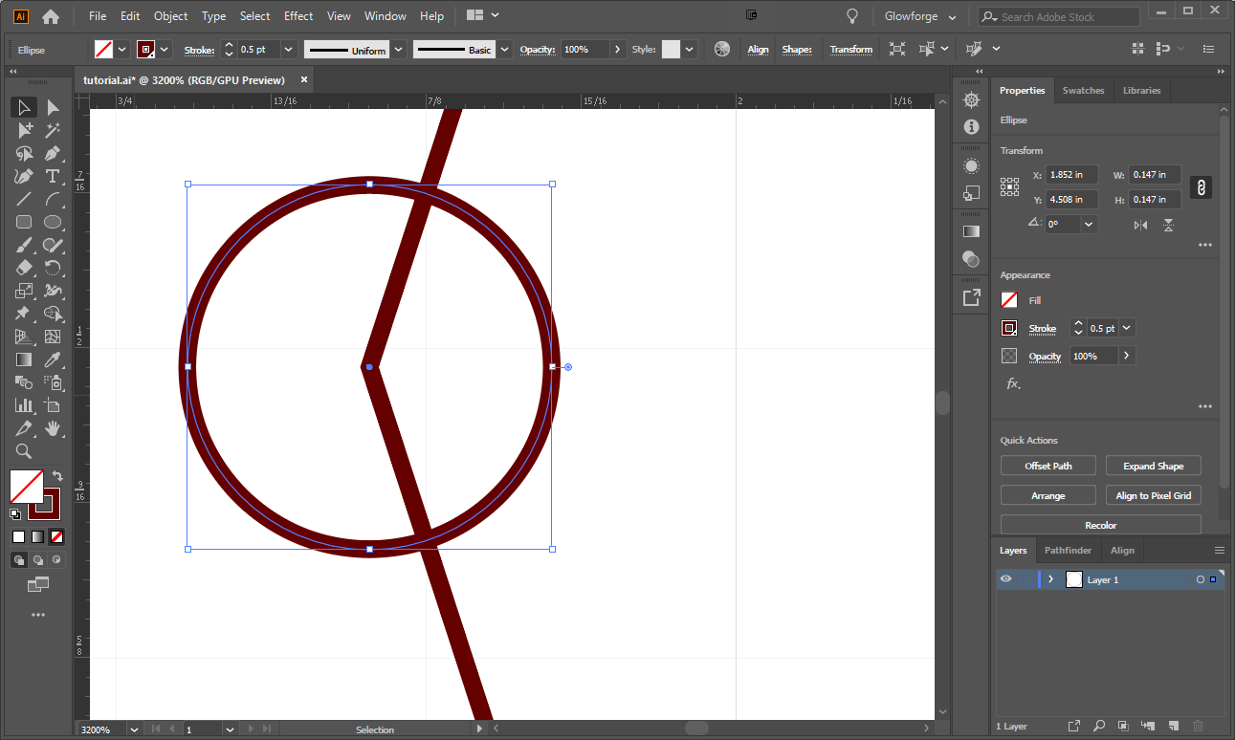Image resolution: width=1235 pixels, height=740 pixels.
Task: Flip the ellipse horizontally
Action: (x=1140, y=225)
